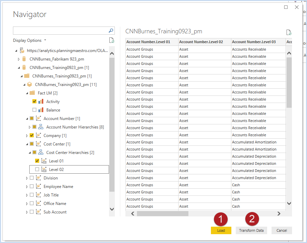Click the Employee Name dimension icon
Viewport: 307px width, 243px height.
pyautogui.click(x=39, y=186)
